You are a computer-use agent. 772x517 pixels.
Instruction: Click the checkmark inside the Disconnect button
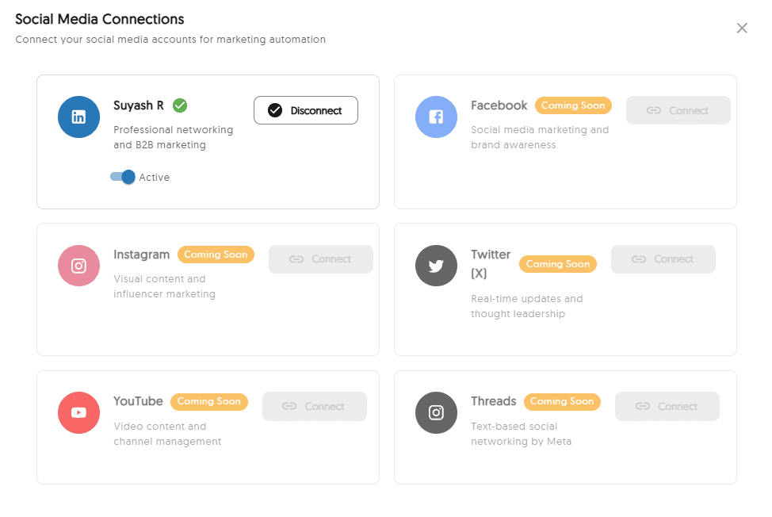pos(273,110)
